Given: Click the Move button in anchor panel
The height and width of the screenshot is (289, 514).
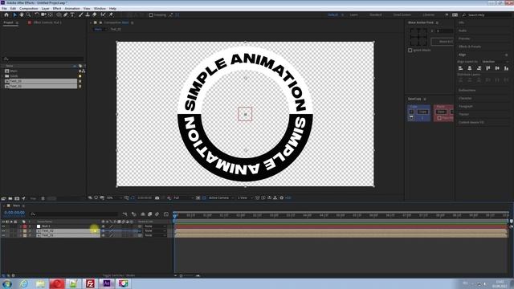Looking at the screenshot, I should [443, 42].
